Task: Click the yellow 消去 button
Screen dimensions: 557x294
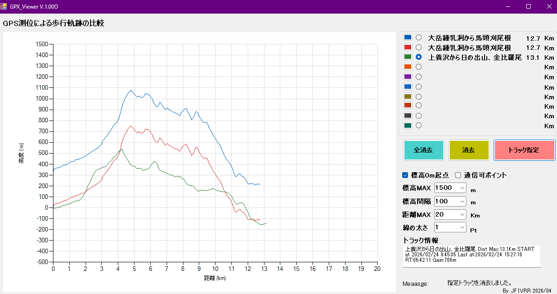Action: coord(469,150)
